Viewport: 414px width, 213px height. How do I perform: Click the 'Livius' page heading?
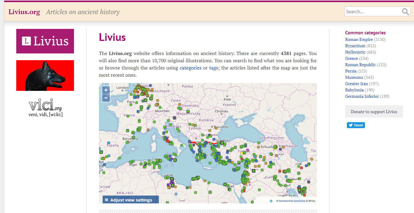(x=112, y=37)
